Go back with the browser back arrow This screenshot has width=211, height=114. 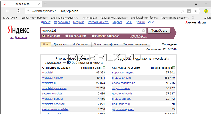[x=7, y=11]
